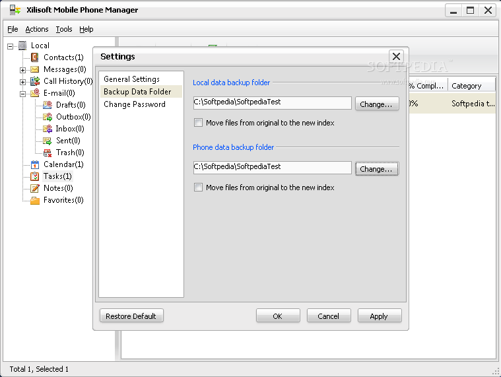Click the % Compl... column header
This screenshot has height=377, width=501.
click(427, 86)
